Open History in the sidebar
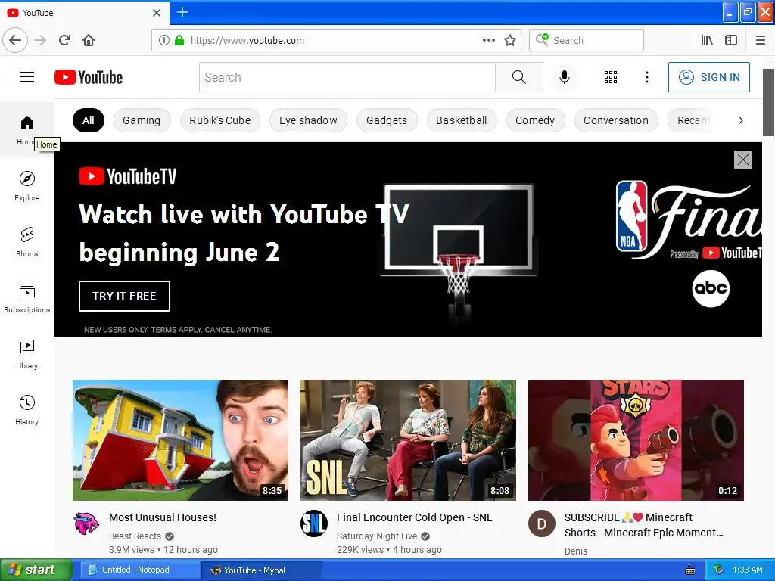This screenshot has height=581, width=775. coord(27,410)
